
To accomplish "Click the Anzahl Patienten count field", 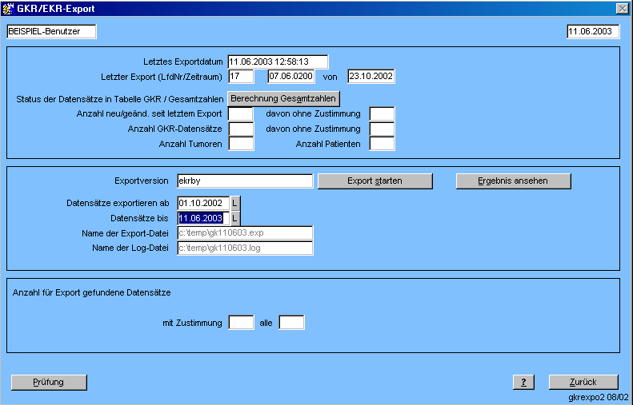I will (x=382, y=144).
